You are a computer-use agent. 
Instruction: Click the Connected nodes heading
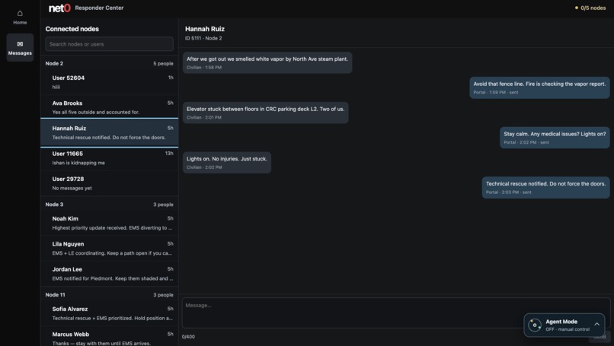[x=72, y=29]
